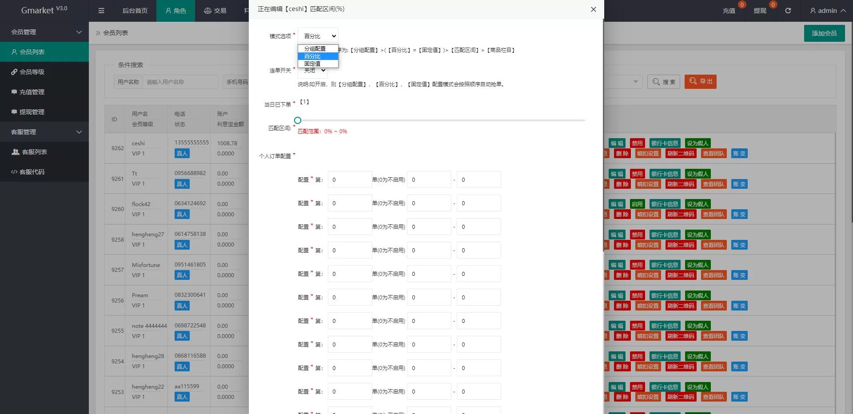The image size is (853, 414).
Task: Focus the 用户名称 search input
Action: click(x=180, y=82)
